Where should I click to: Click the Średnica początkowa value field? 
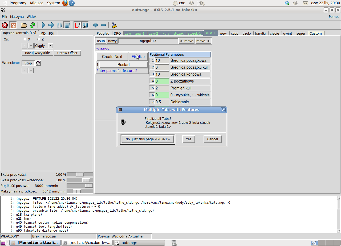162,60
